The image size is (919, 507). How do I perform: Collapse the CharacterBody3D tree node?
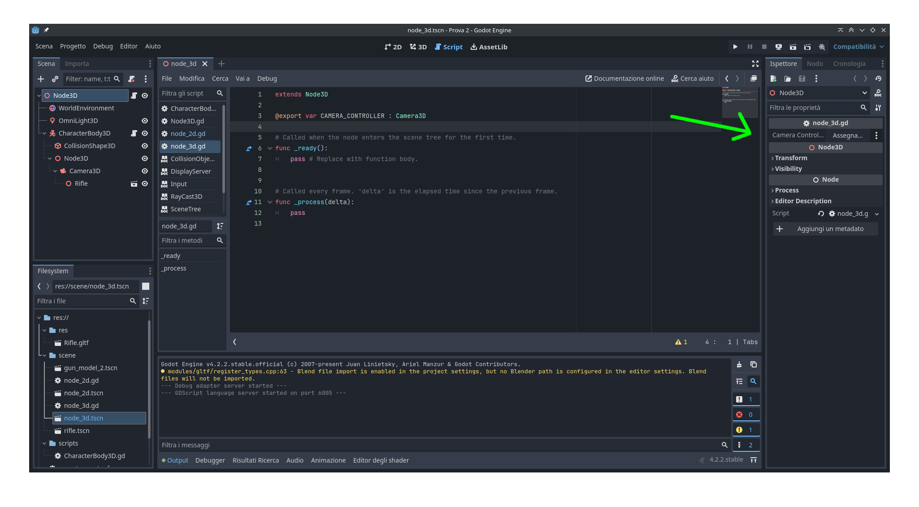(44, 133)
